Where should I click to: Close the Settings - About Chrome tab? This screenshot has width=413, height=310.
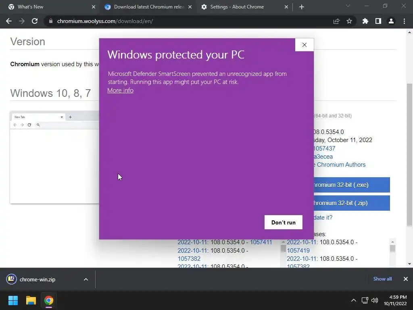click(286, 7)
